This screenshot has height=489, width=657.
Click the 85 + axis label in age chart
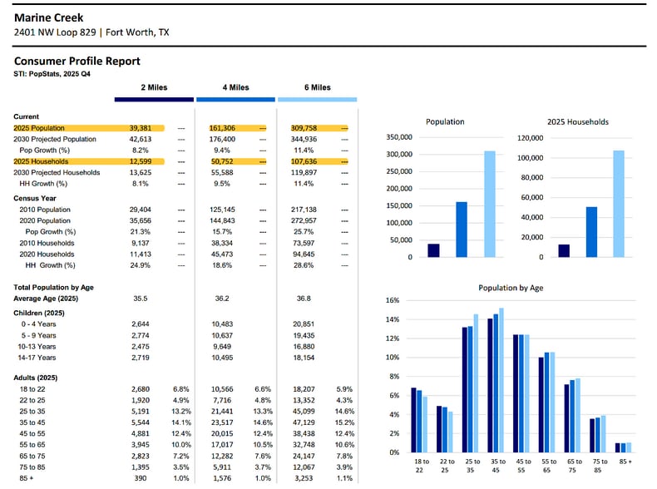625,462
